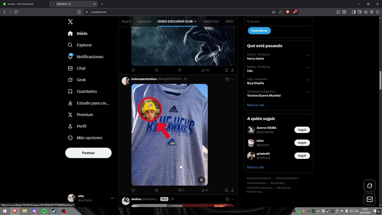This screenshot has width=382, height=215.
Task: Switch to Stream - Kick Dashboard tab
Action: (24, 4)
